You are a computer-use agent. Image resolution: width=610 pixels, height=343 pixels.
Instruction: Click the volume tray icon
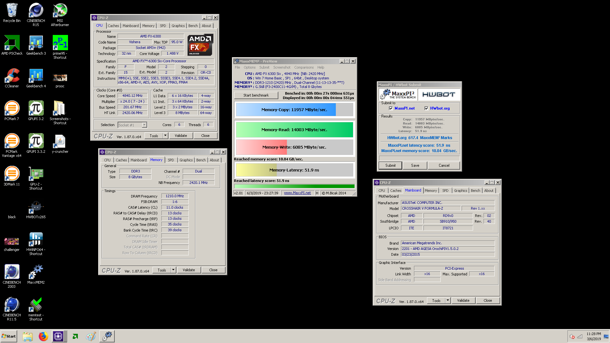click(572, 337)
